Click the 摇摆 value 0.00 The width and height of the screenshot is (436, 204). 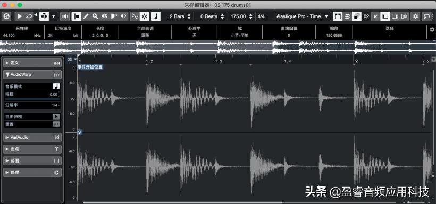53,94
